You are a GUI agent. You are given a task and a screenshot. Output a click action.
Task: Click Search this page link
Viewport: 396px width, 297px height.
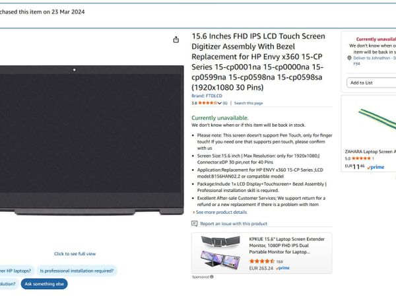pyautogui.click(x=249, y=103)
